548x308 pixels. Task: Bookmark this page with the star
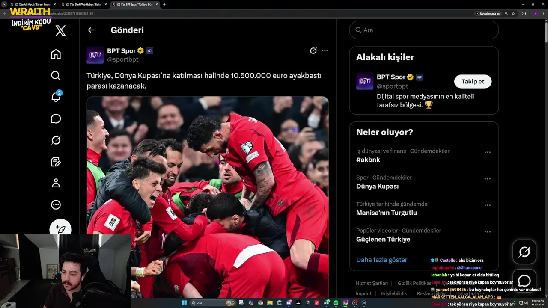[x=513, y=13]
